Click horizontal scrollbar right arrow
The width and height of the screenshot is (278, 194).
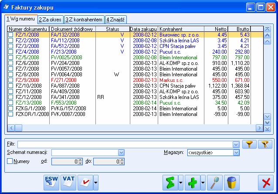click(x=260, y=128)
